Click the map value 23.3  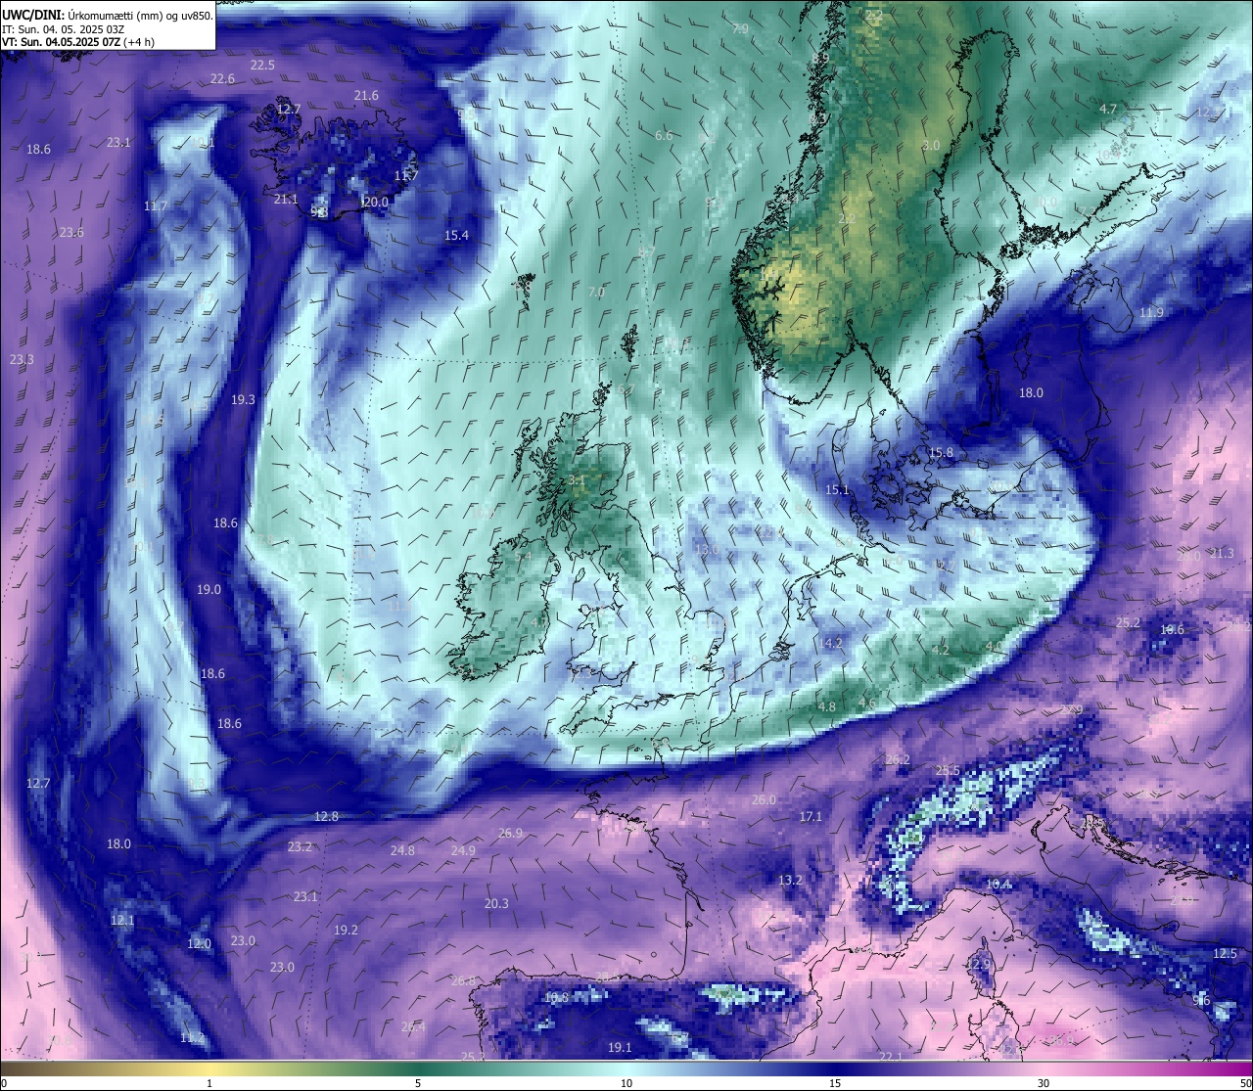point(22,359)
